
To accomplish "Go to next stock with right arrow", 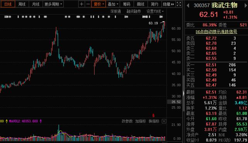I will tap(246, 5).
